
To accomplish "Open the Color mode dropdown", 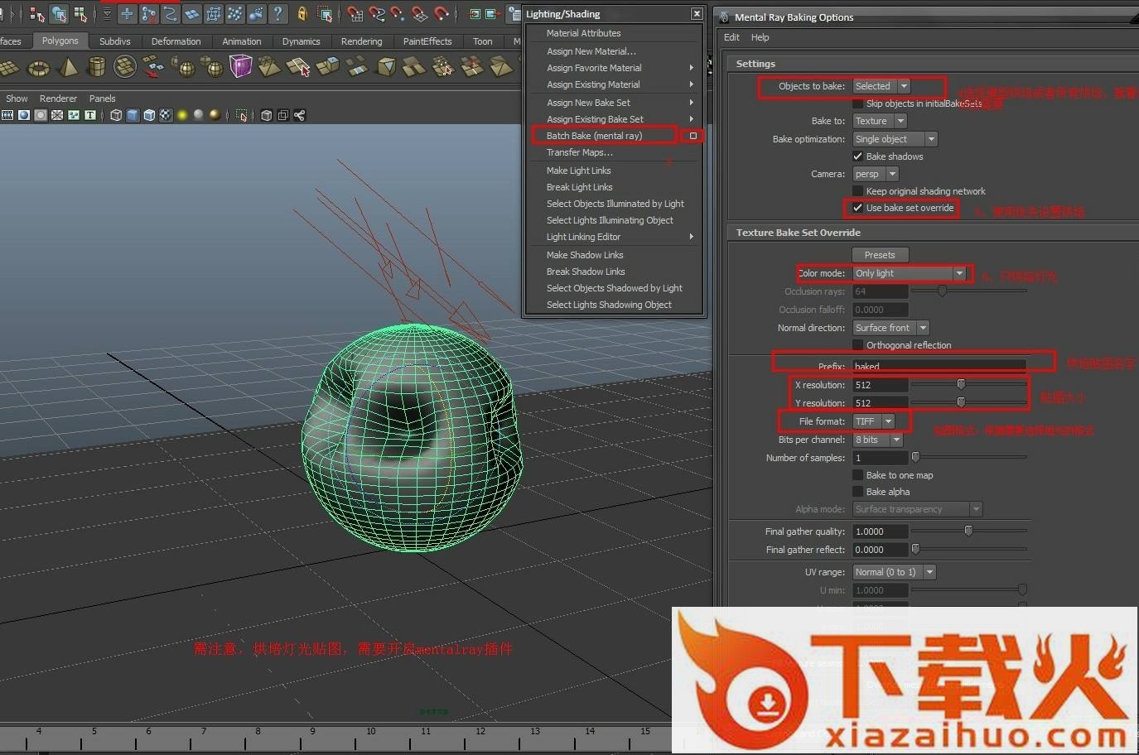I will coord(910,273).
